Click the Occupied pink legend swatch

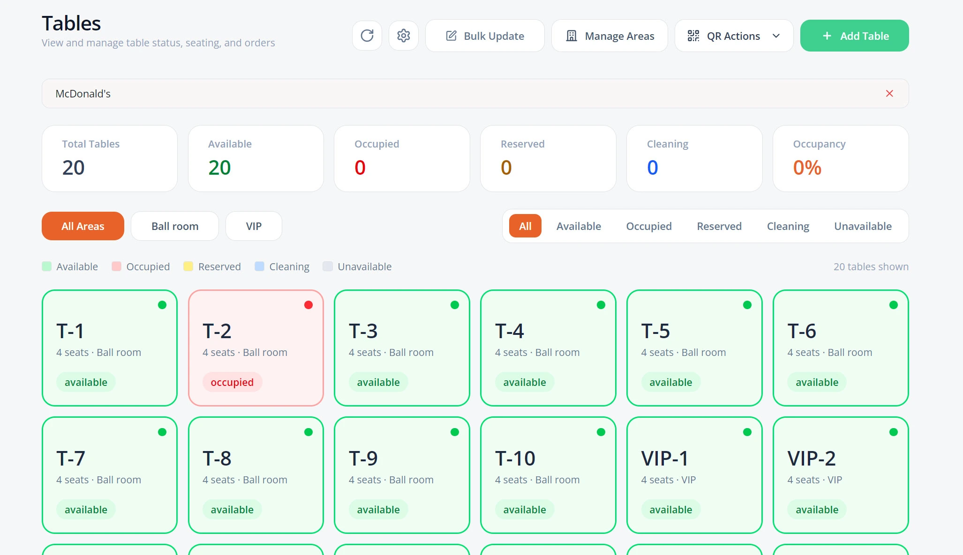(116, 266)
